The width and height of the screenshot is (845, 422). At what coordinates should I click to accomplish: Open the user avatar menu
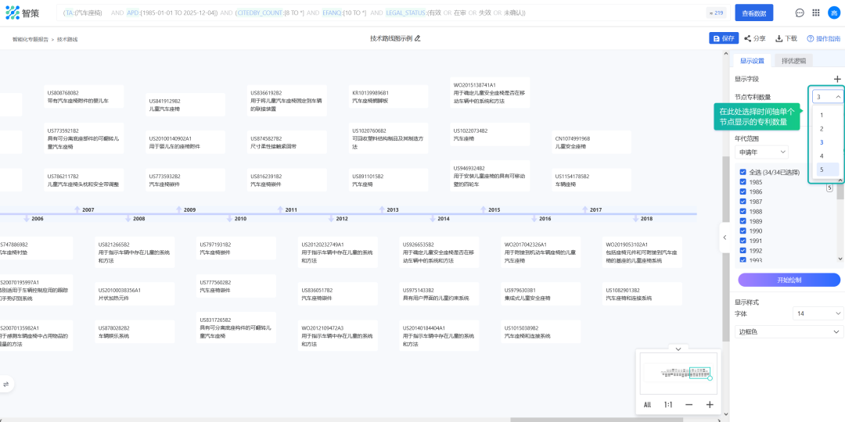833,13
